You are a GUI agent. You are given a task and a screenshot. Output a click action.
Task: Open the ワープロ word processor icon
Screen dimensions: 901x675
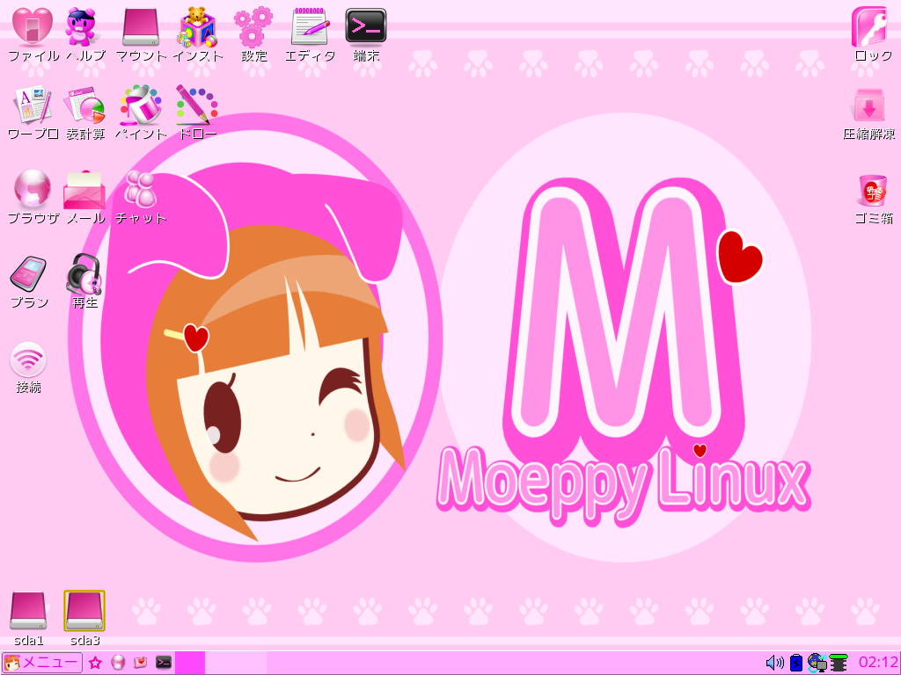(33, 105)
